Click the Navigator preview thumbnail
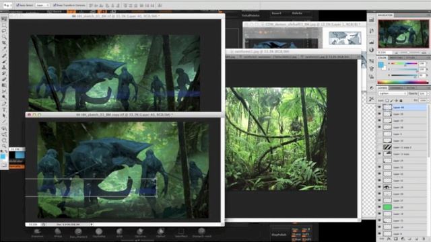This screenshot has height=242, width=431. [403, 34]
